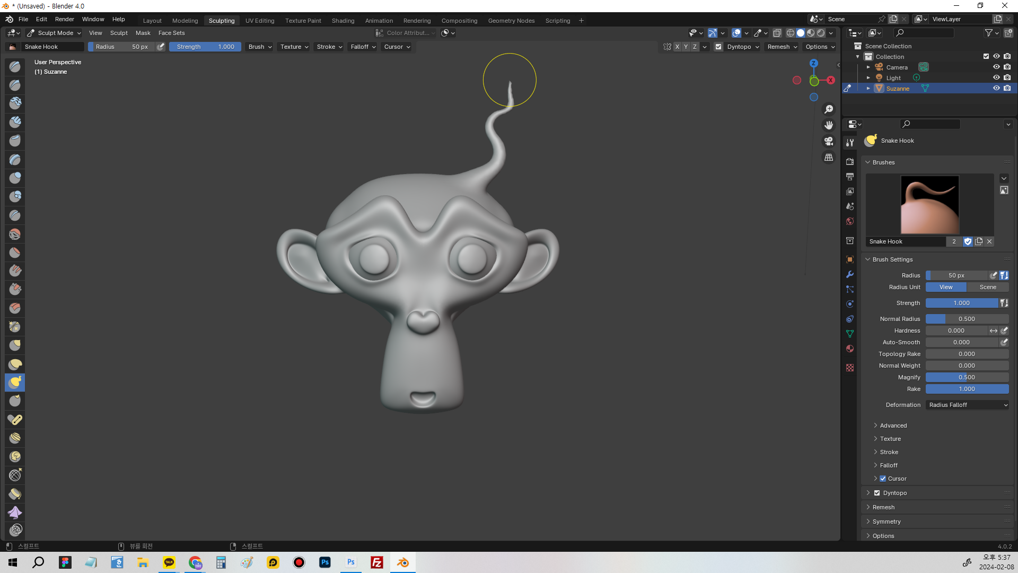Click the Magnify slider
Viewport: 1018px width, 573px height.
click(x=967, y=377)
